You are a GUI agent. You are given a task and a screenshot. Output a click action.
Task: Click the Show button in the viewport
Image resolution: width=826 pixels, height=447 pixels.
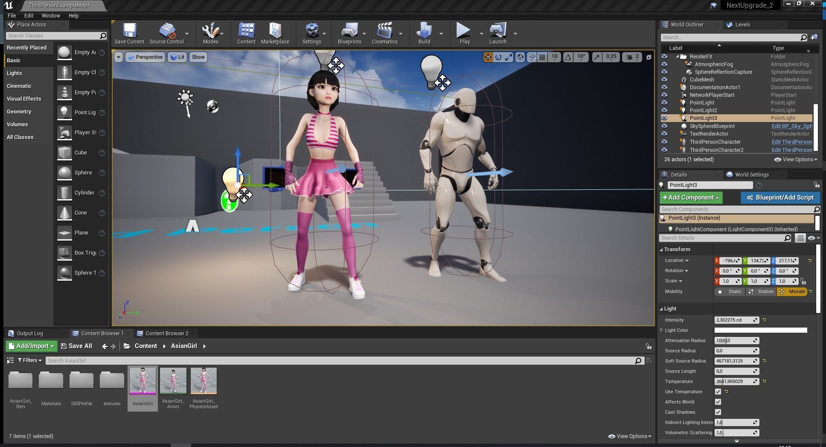198,57
